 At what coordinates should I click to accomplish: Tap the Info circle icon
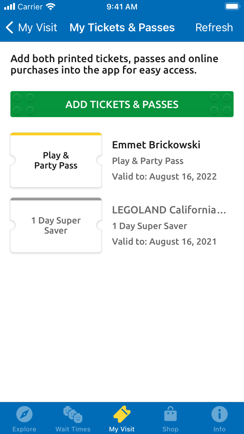point(219,414)
